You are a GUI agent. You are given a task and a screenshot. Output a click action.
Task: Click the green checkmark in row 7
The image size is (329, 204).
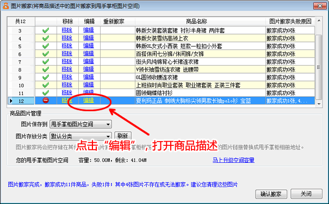pyautogui.click(x=46, y=61)
